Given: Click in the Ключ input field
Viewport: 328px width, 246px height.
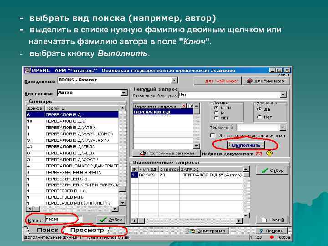Looking at the screenshot, I should tap(64, 220).
